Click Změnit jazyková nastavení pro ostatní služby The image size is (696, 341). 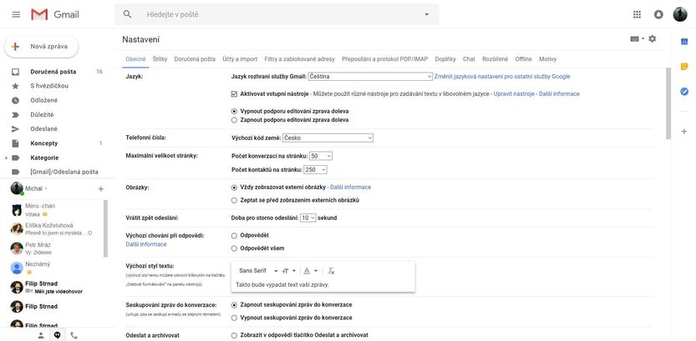(x=502, y=77)
